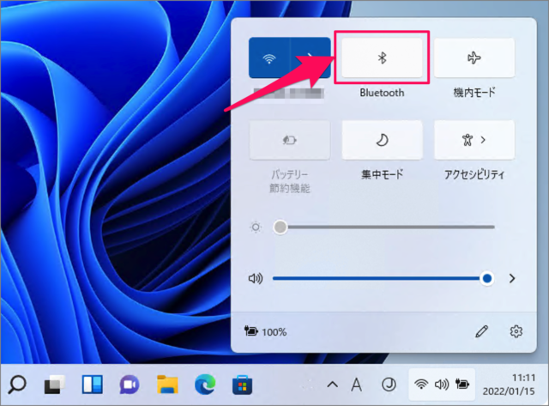Toggle Wi-Fi off in quick settings

point(269,58)
